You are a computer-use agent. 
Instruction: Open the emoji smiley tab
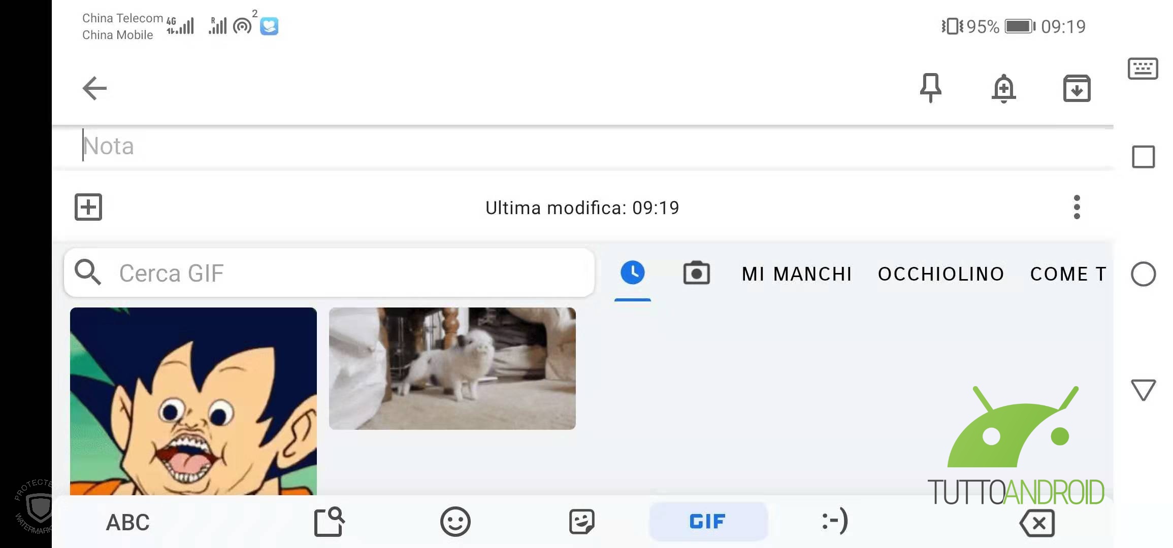(455, 522)
